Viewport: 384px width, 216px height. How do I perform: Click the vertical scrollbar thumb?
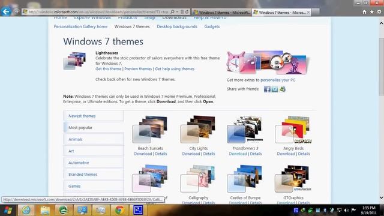(382, 67)
